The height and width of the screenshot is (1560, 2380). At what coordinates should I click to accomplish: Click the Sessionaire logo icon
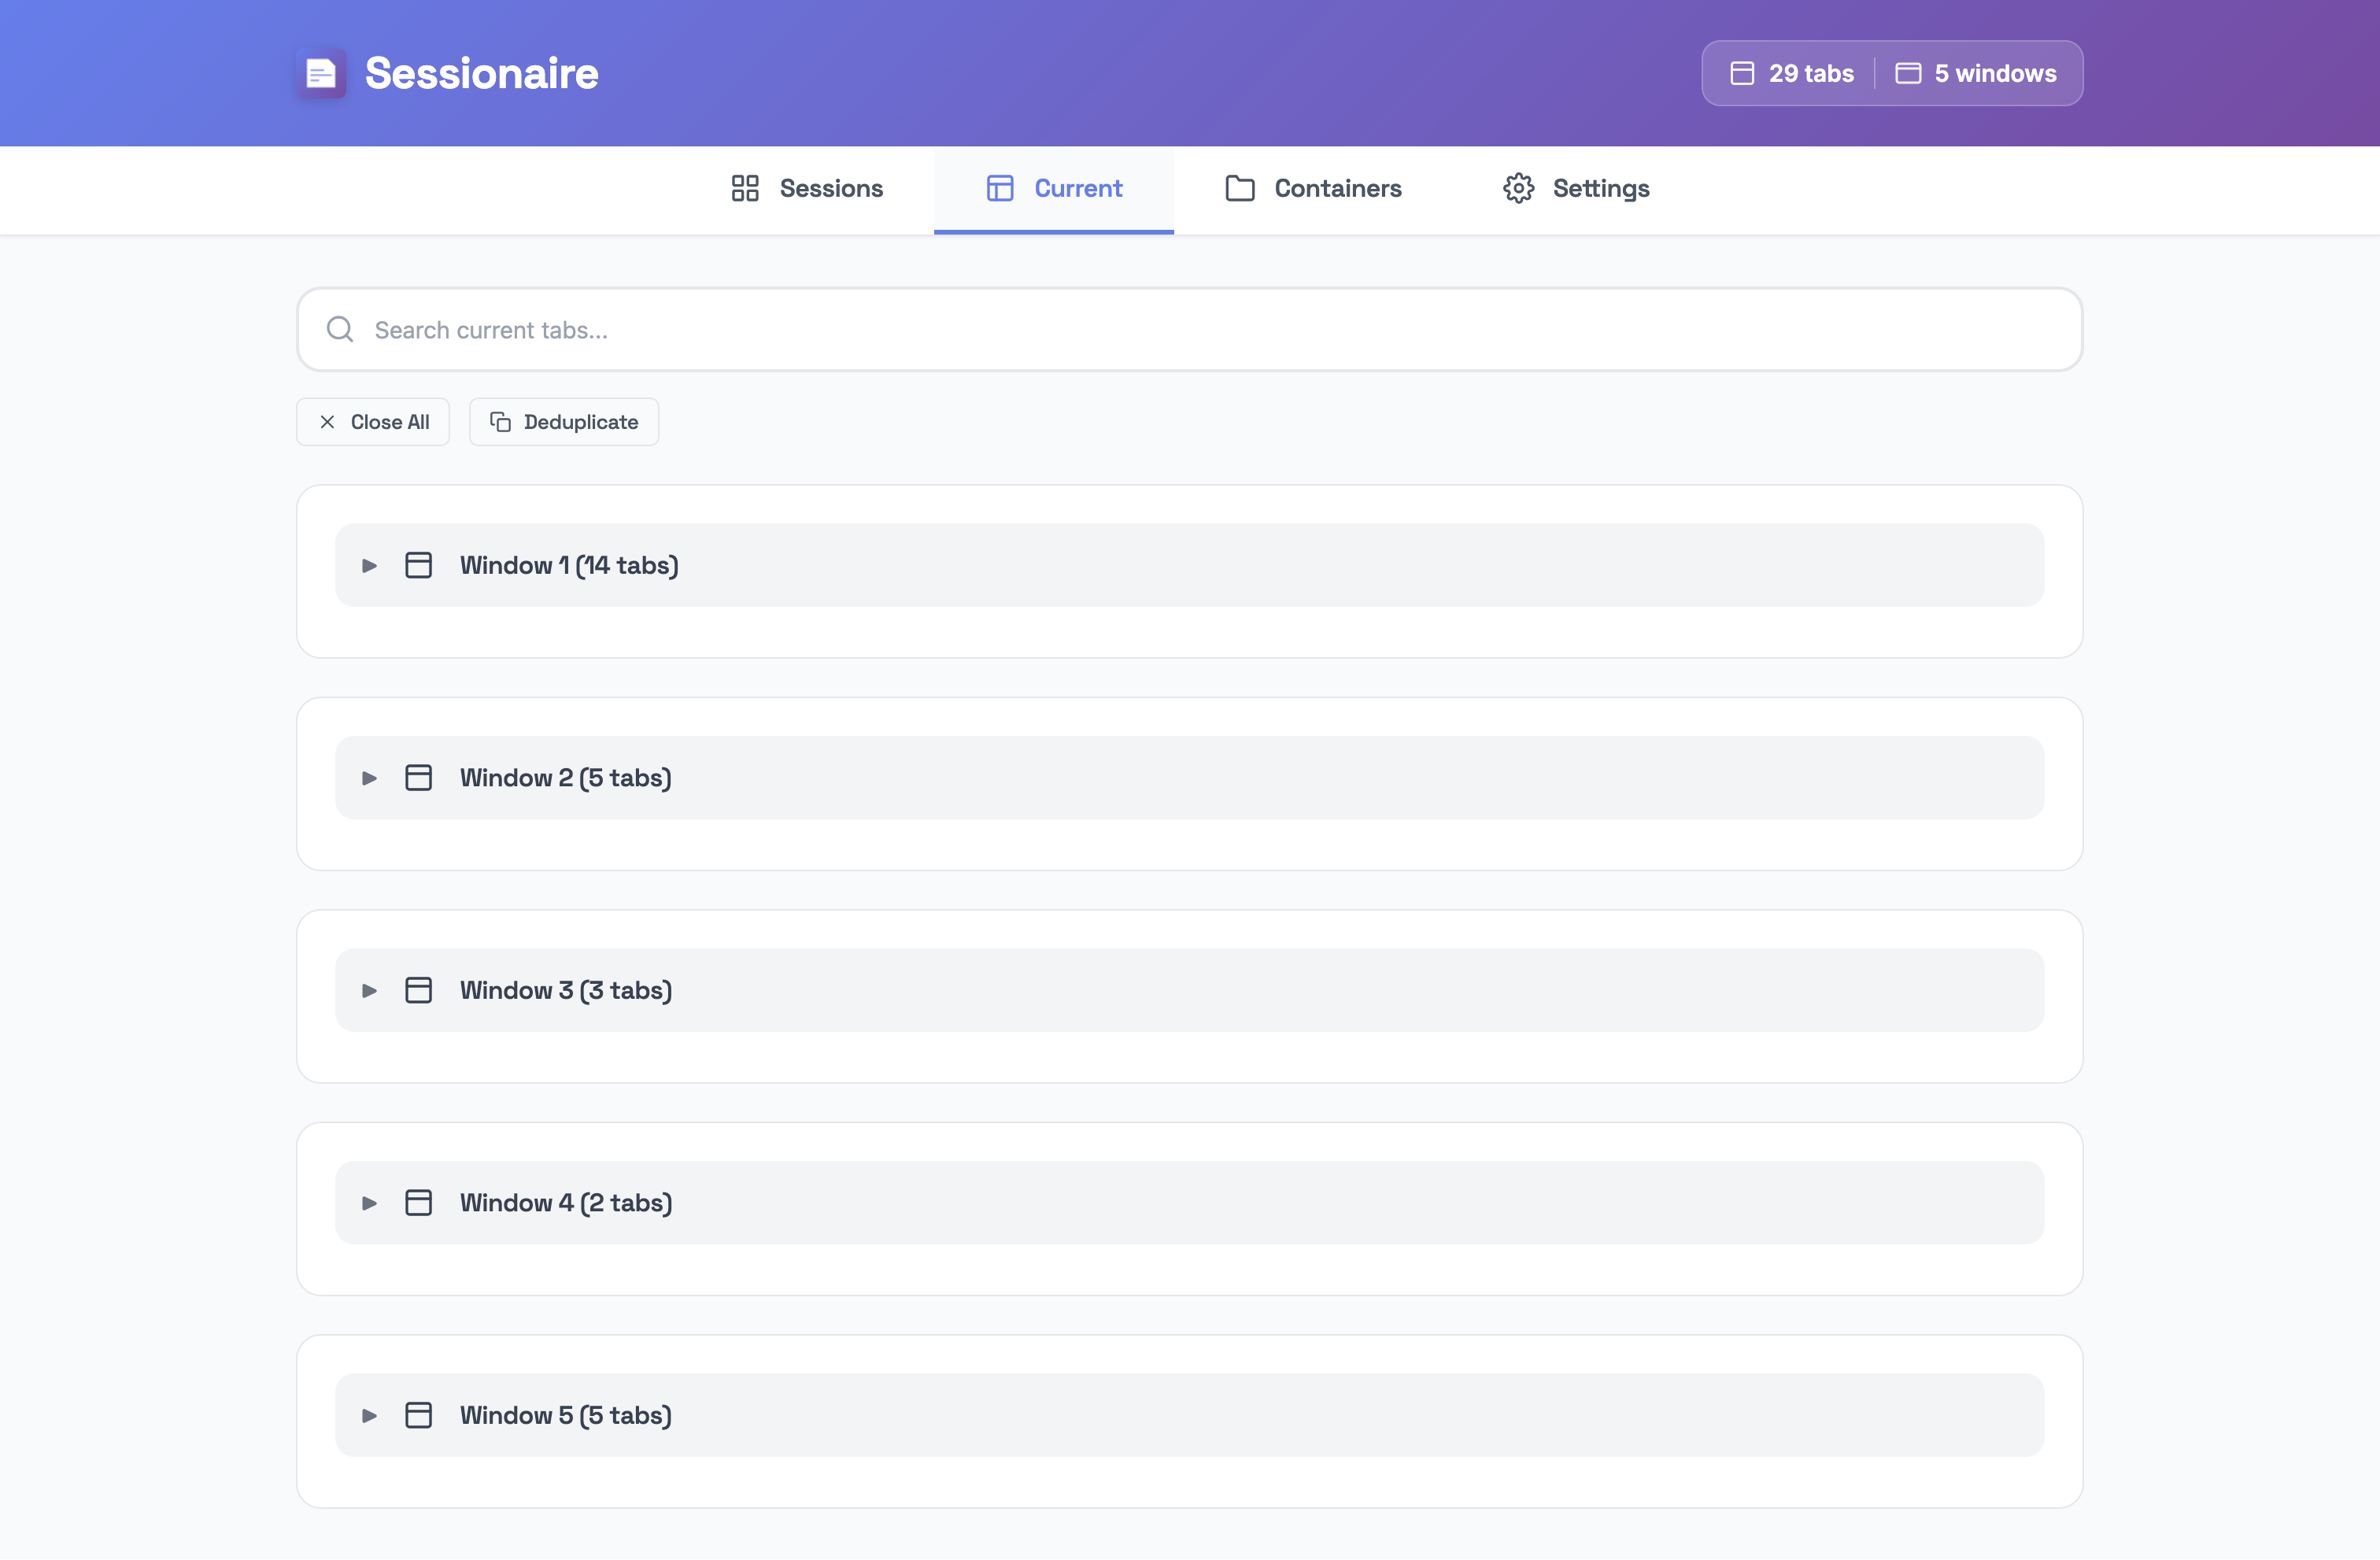(x=320, y=72)
